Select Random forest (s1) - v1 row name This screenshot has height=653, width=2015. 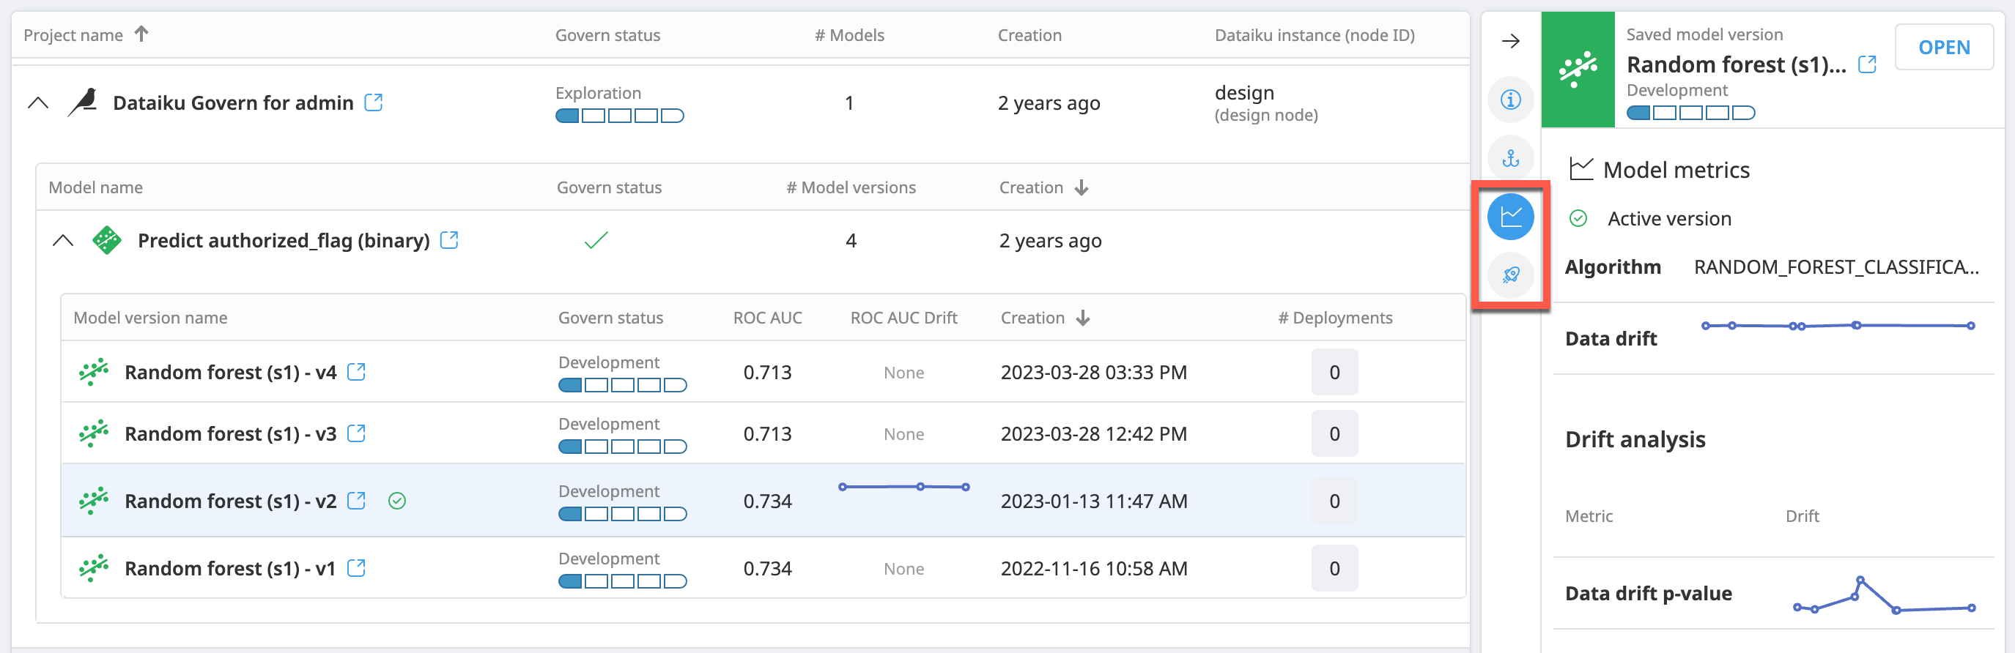click(x=230, y=568)
